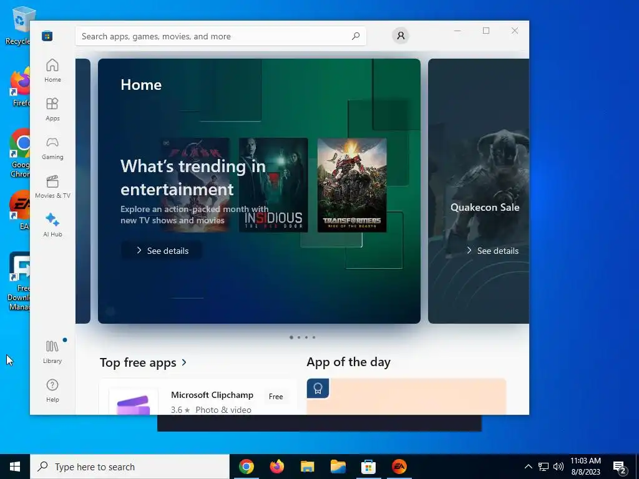Open the AI Hub section
Image resolution: width=639 pixels, height=479 pixels.
tap(52, 225)
